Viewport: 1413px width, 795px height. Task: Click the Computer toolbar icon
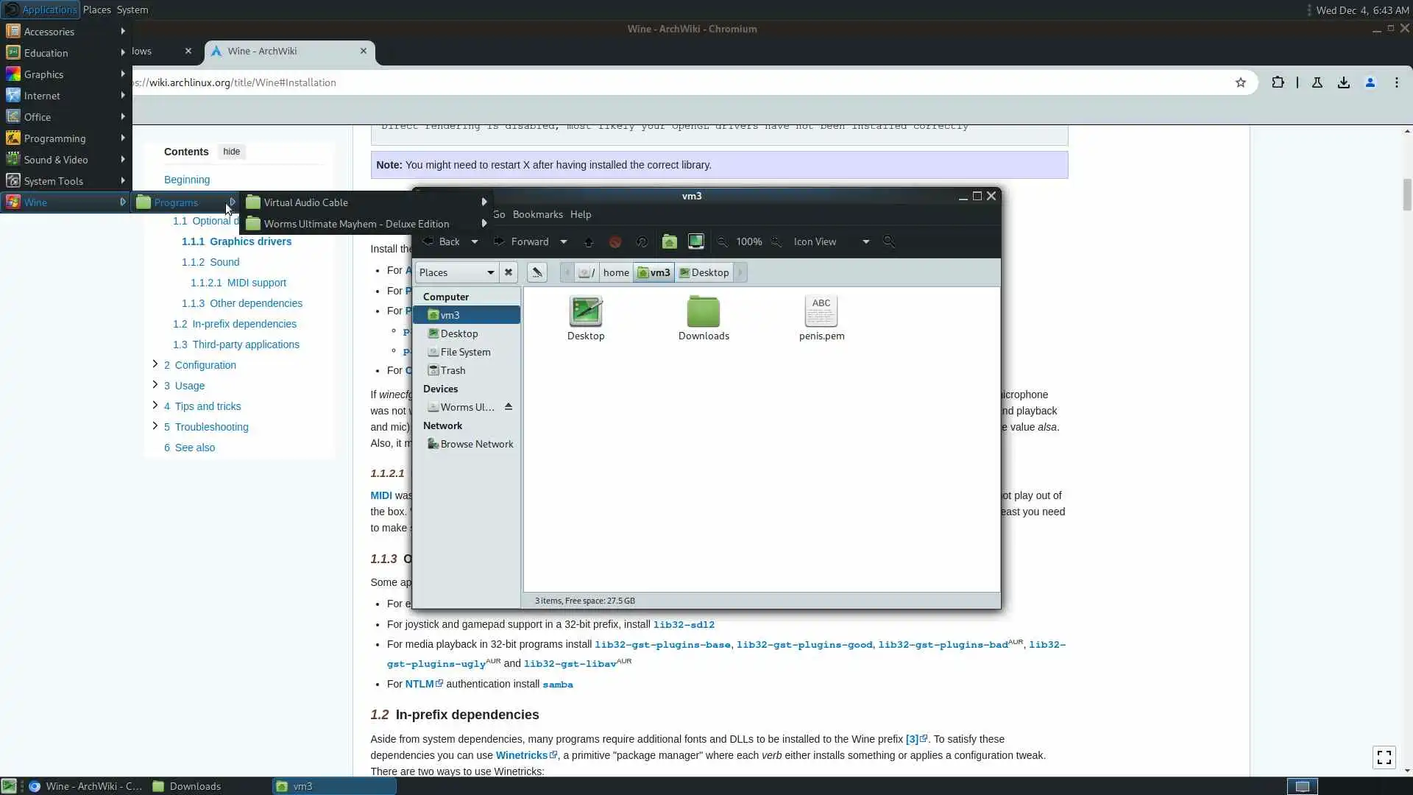tap(695, 241)
